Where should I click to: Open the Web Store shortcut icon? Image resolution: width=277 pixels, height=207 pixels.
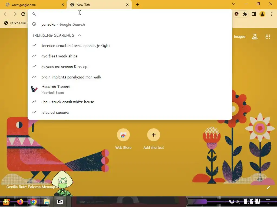pos(123,135)
